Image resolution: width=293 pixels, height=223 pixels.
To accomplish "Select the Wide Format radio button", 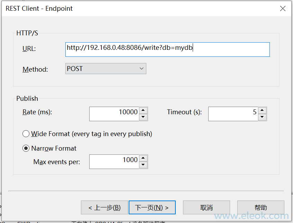I will pos(26,134).
